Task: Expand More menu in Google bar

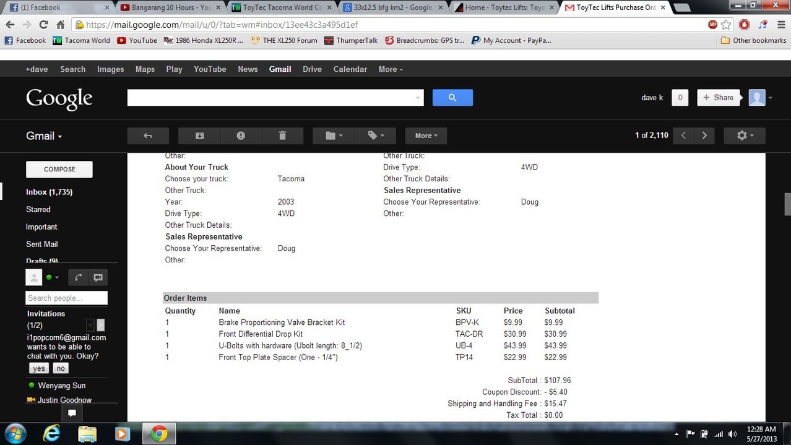Action: click(391, 69)
